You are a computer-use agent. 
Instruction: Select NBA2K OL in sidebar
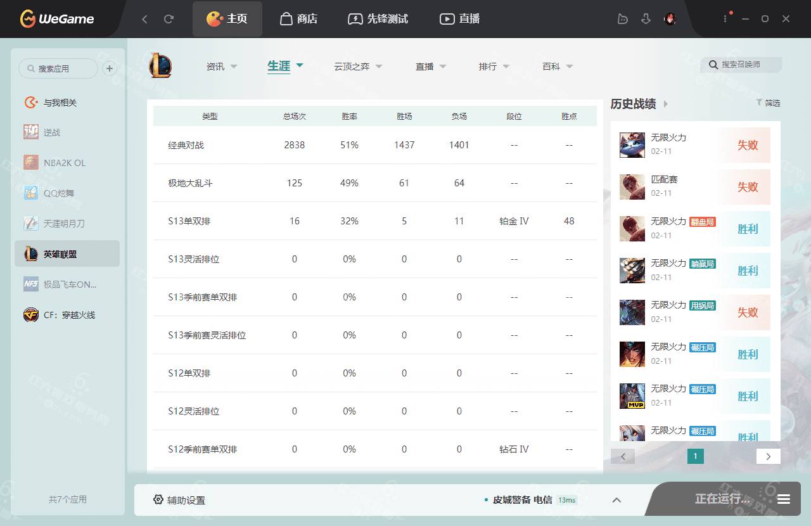[67, 163]
